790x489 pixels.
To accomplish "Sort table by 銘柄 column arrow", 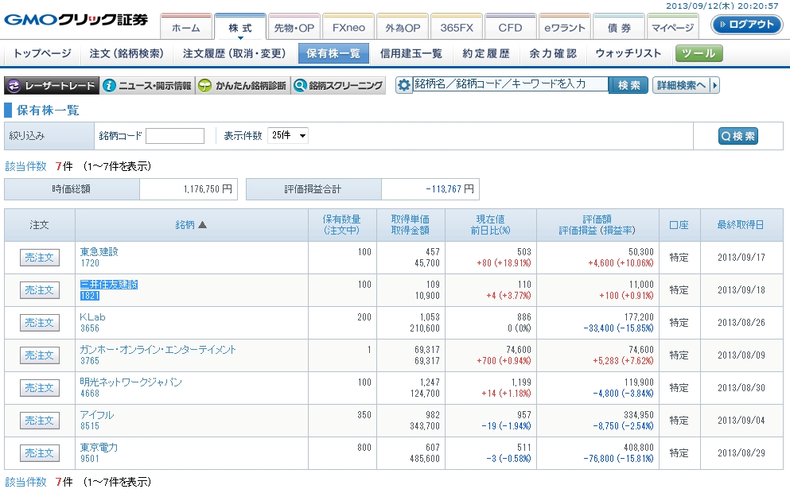I will (202, 226).
